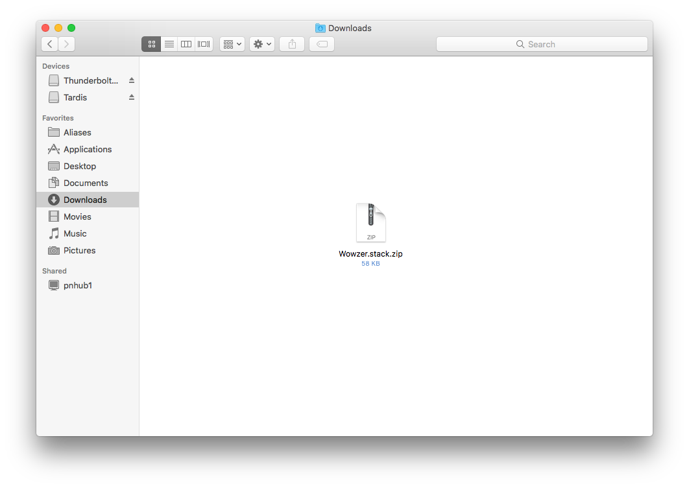This screenshot has height=488, width=689.
Task: Minimize the Finder window
Action: click(58, 28)
